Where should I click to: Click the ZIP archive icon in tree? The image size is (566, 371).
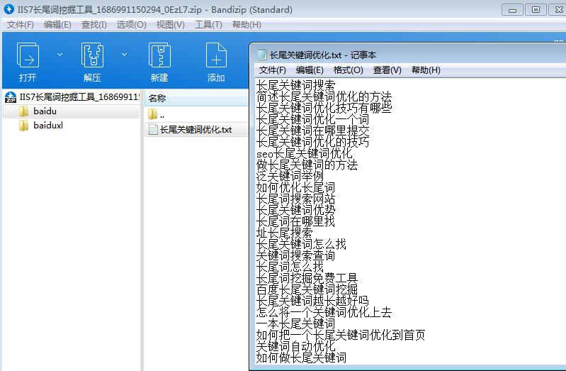coord(11,97)
